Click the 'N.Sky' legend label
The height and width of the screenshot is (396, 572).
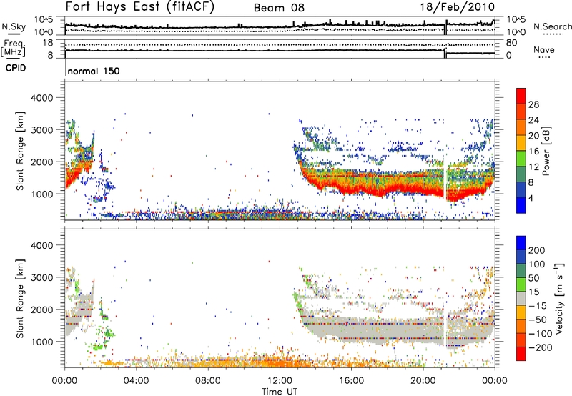pos(14,26)
